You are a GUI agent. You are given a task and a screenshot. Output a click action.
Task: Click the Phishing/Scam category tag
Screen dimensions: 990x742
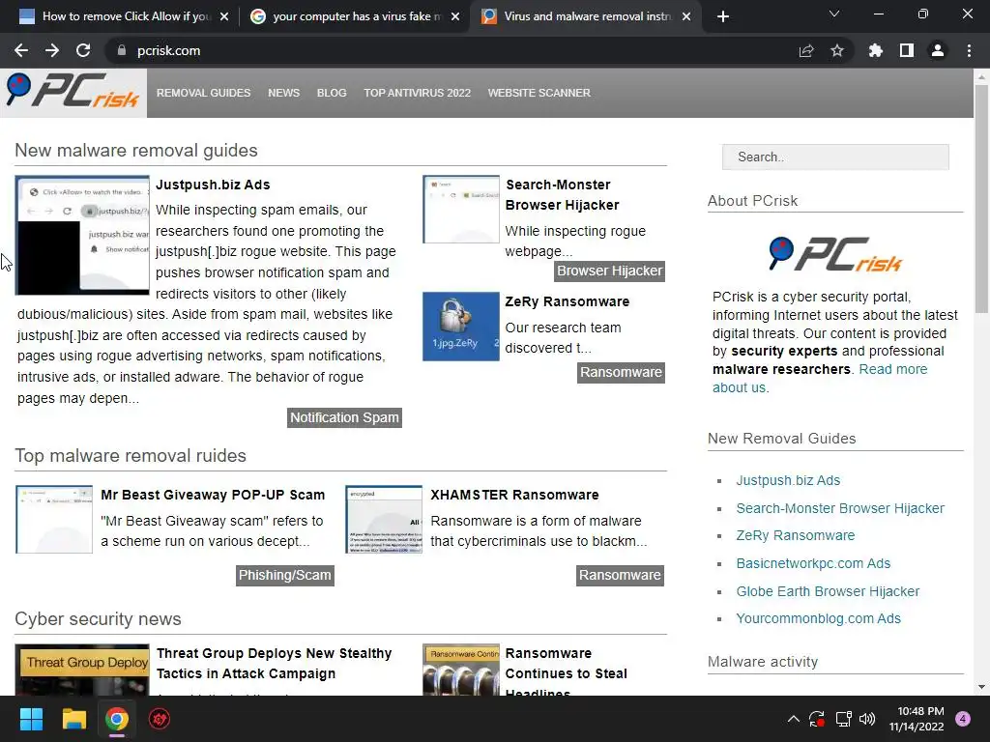point(285,576)
